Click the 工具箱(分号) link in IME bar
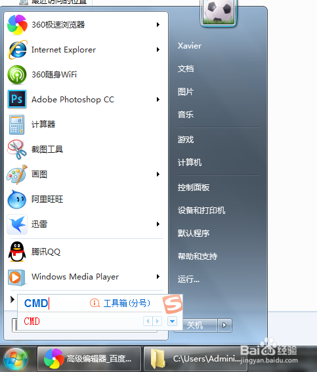This screenshot has height=372, width=317. pyautogui.click(x=127, y=303)
